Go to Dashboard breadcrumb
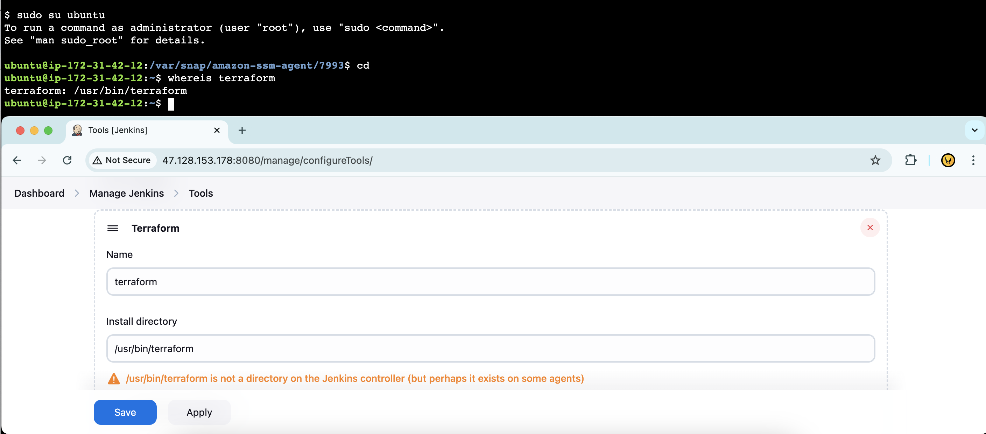Screen dimensions: 986x434 (x=39, y=193)
